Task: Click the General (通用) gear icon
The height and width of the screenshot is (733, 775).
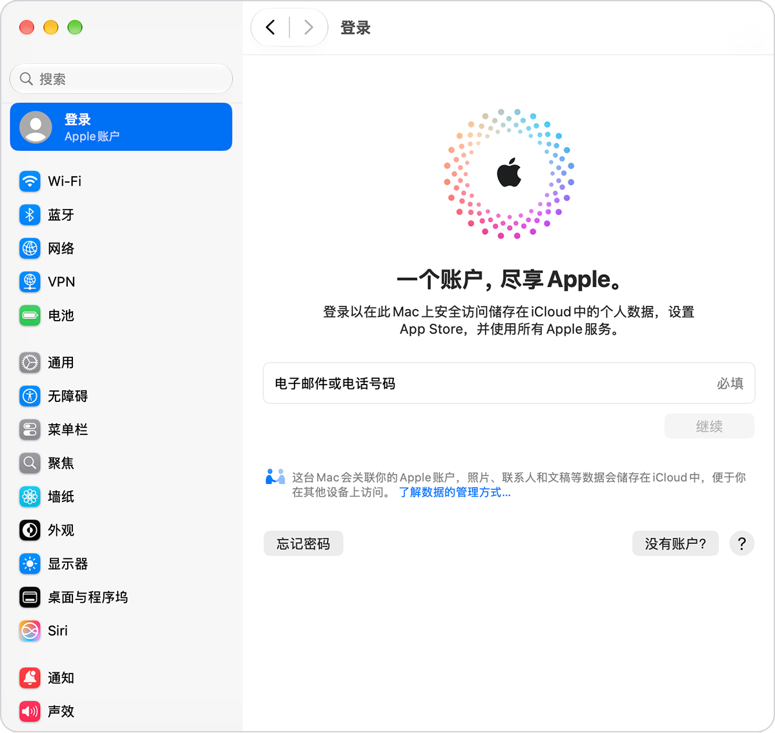Action: (30, 363)
